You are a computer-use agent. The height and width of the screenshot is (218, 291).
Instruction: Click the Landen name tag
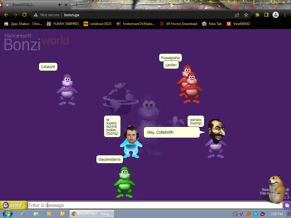(171, 65)
